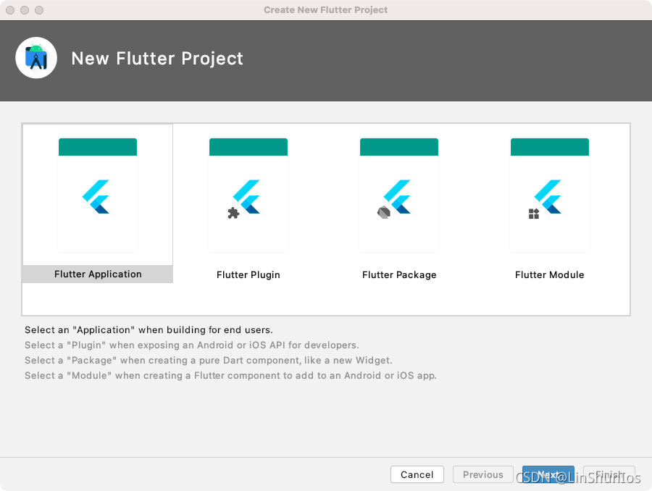Click the "Module" description line
The width and height of the screenshot is (652, 491).
(x=230, y=375)
